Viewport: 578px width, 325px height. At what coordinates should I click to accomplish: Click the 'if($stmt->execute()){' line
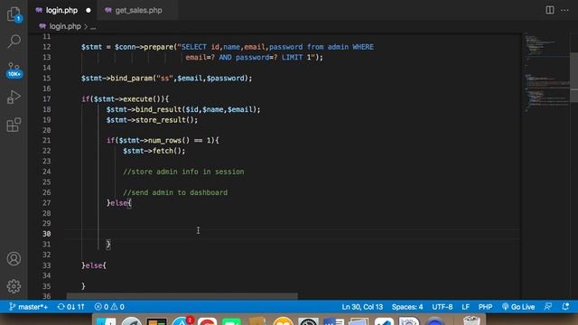tap(125, 98)
